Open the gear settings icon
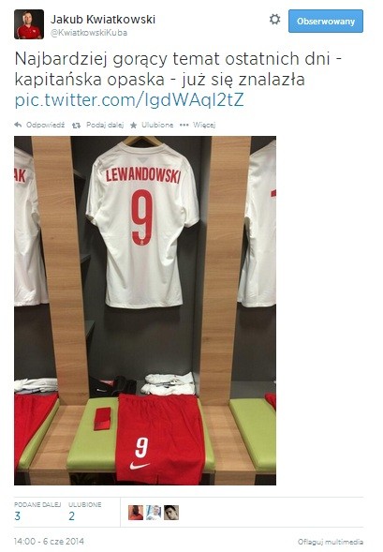The width and height of the screenshot is (383, 552). click(274, 20)
